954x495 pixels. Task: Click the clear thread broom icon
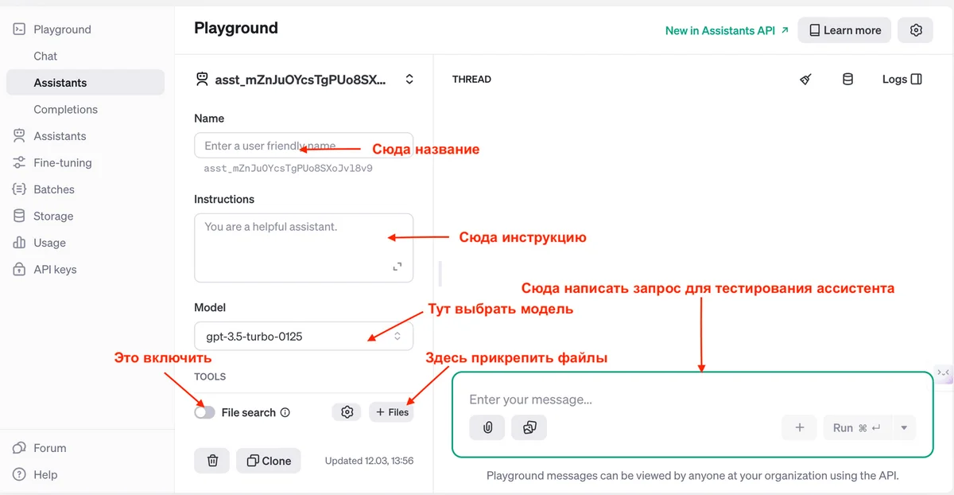[x=805, y=80]
